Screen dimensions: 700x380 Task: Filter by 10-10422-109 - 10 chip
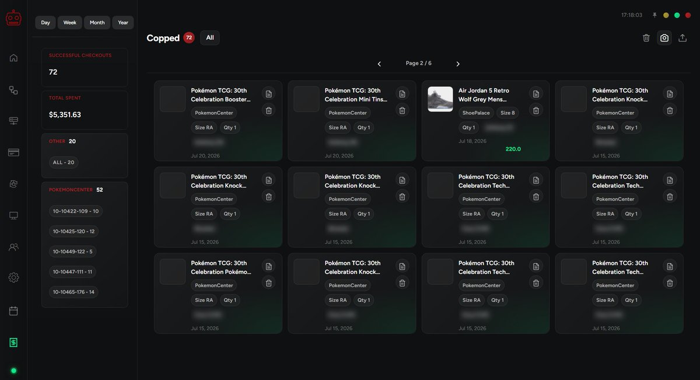coord(76,211)
